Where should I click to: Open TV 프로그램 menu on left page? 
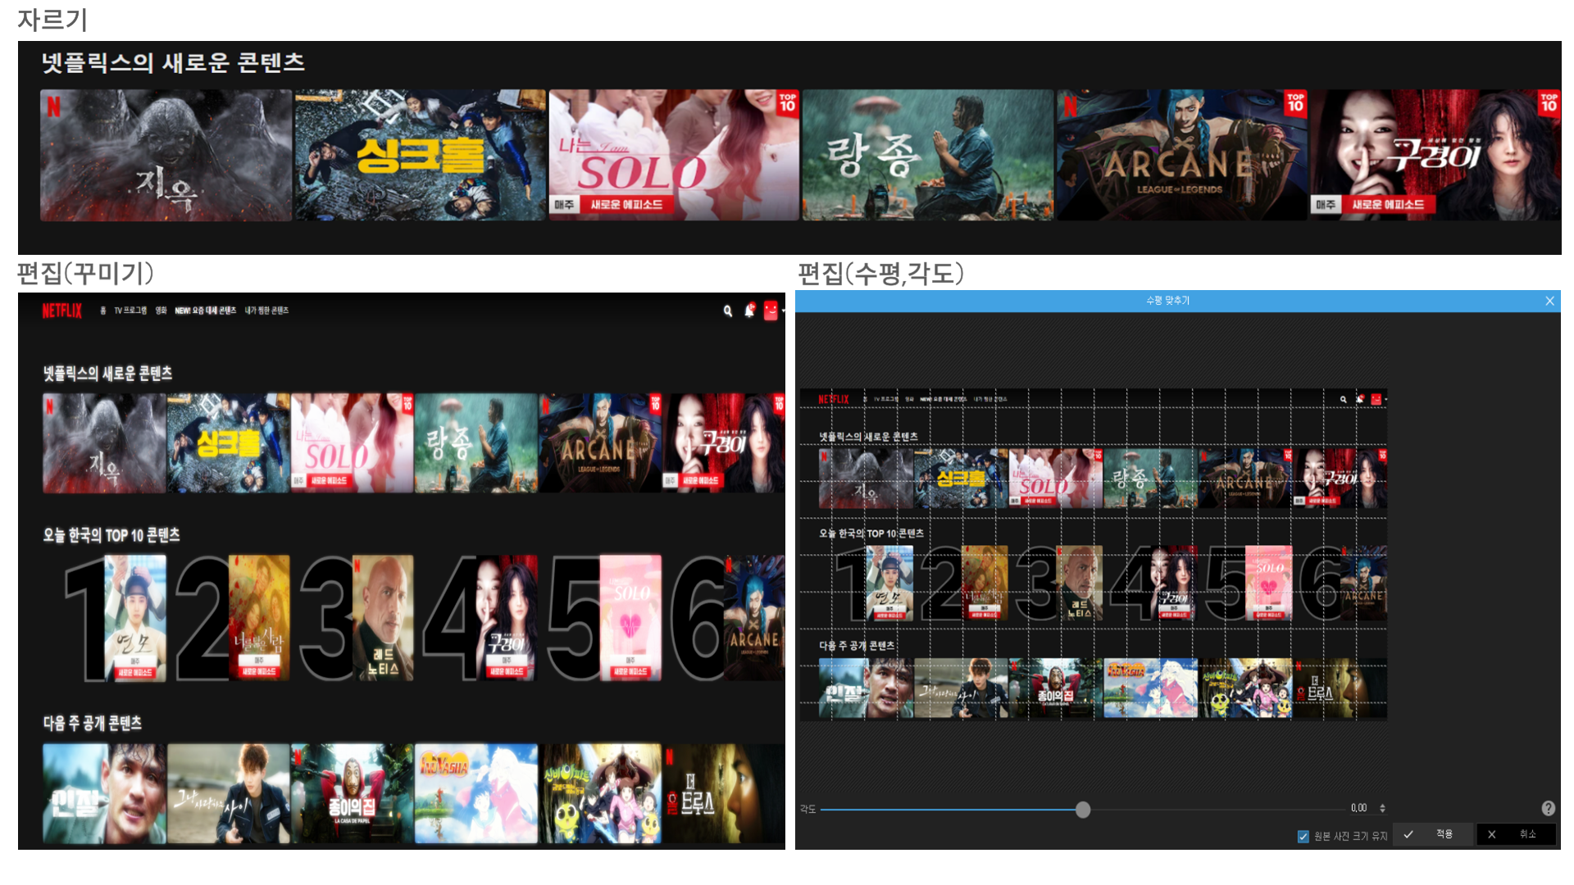[130, 311]
